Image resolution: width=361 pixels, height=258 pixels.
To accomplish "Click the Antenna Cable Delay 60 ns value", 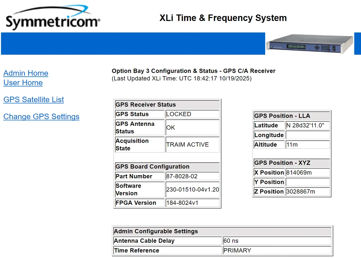I will point(277,241).
